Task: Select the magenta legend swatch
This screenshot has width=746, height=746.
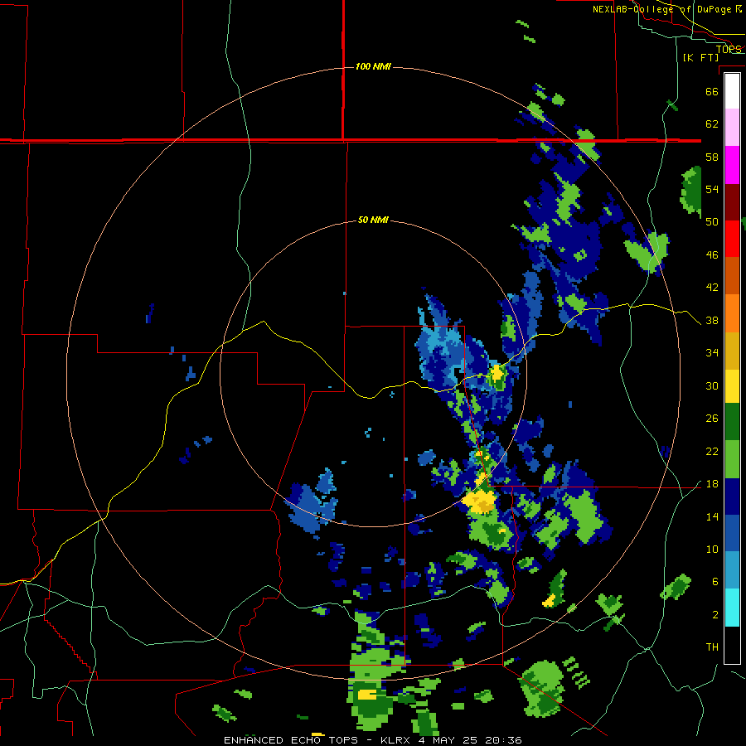Action: pyautogui.click(x=732, y=165)
